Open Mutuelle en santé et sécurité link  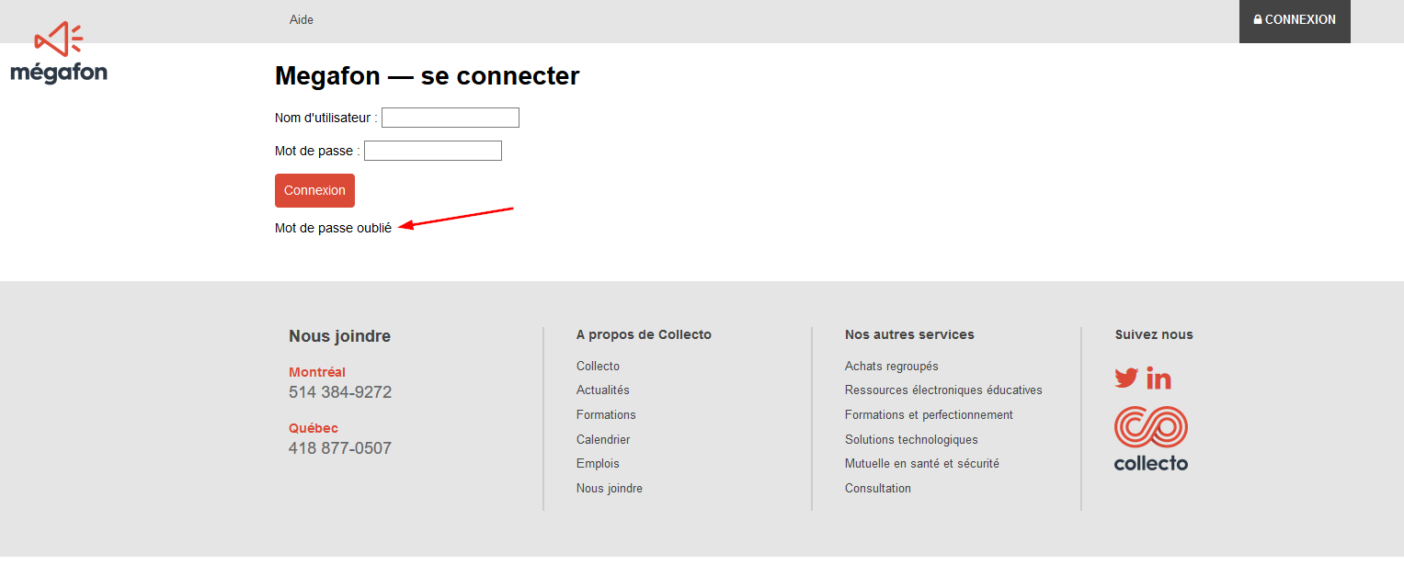click(x=922, y=464)
